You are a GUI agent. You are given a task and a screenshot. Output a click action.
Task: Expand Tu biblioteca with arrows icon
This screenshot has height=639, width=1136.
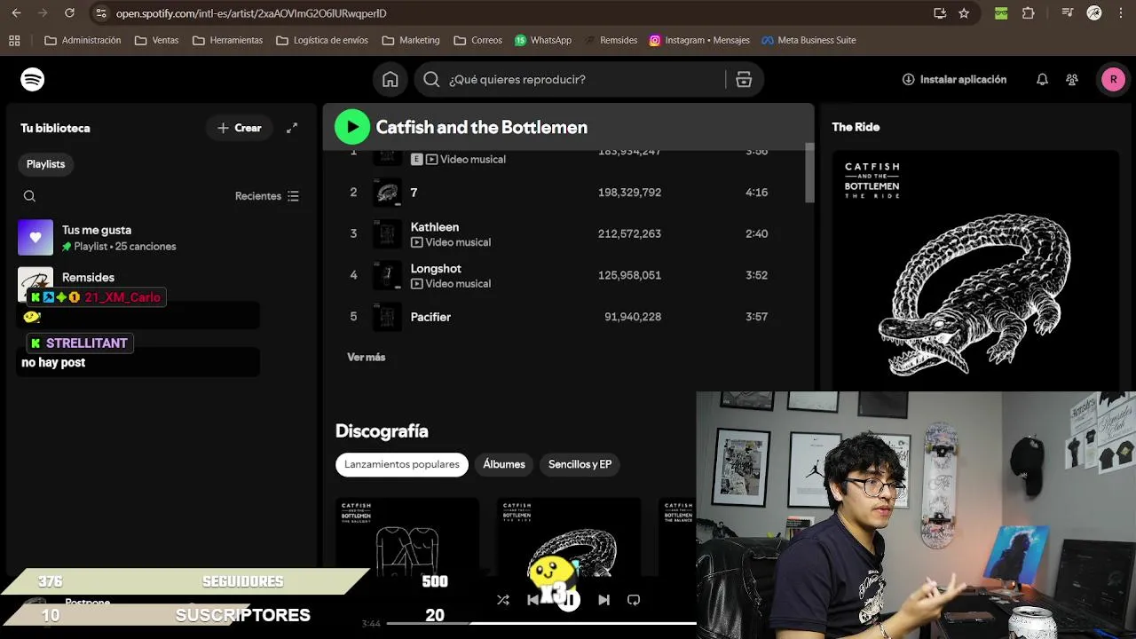click(292, 128)
